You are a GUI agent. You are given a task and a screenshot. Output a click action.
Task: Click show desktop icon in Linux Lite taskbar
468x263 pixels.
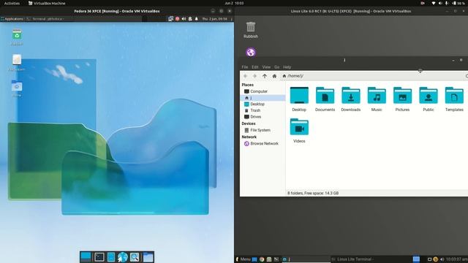tap(254, 259)
